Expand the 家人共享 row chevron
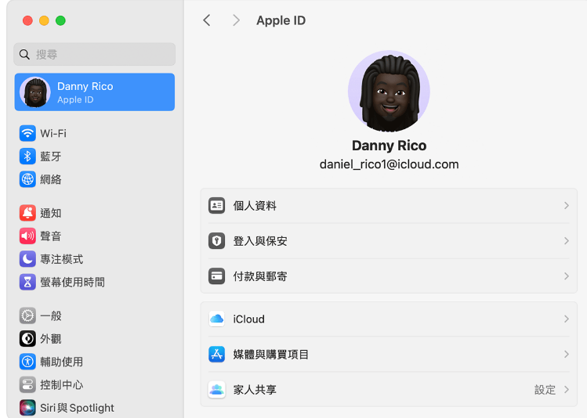This screenshot has width=587, height=418. point(567,390)
